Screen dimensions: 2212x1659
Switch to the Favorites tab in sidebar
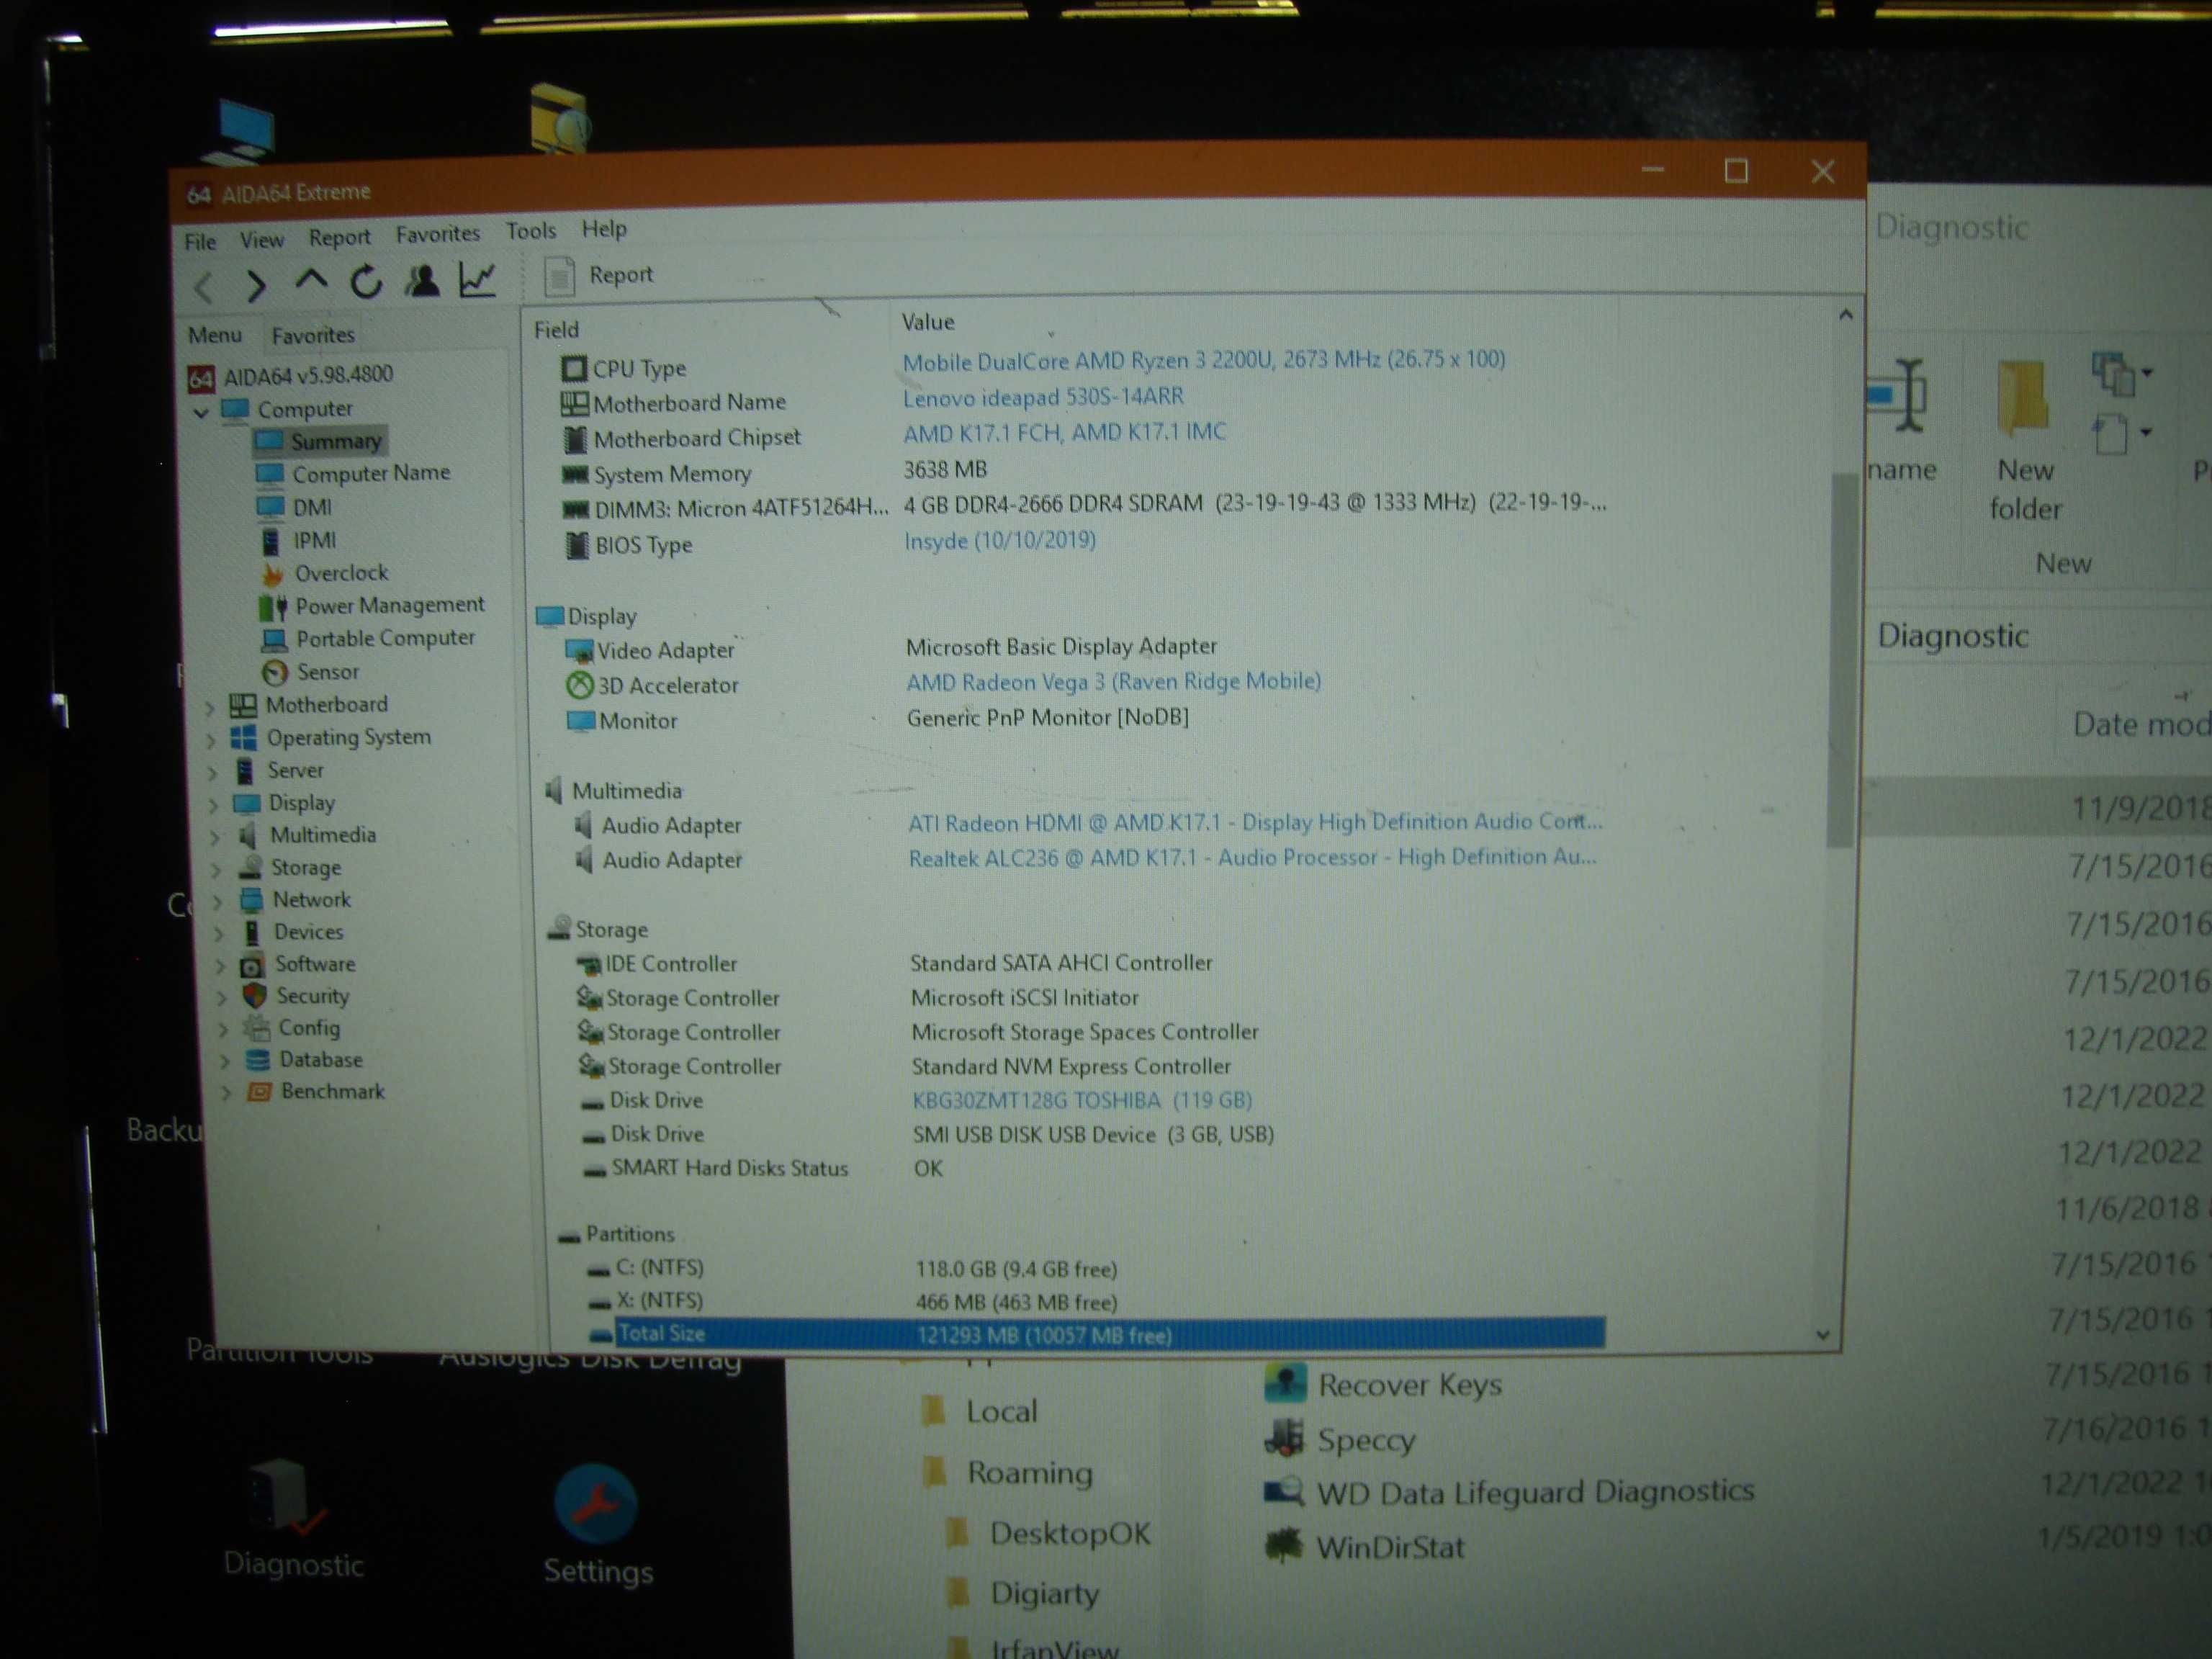pos(313,335)
